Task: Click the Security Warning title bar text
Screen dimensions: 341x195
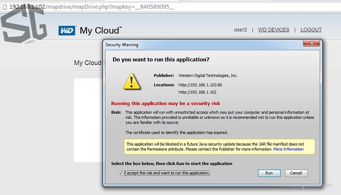Action: point(122,45)
